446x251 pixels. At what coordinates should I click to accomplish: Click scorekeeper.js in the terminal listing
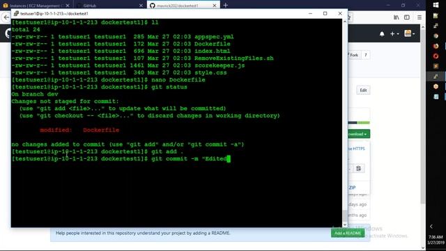pyautogui.click(x=220, y=66)
